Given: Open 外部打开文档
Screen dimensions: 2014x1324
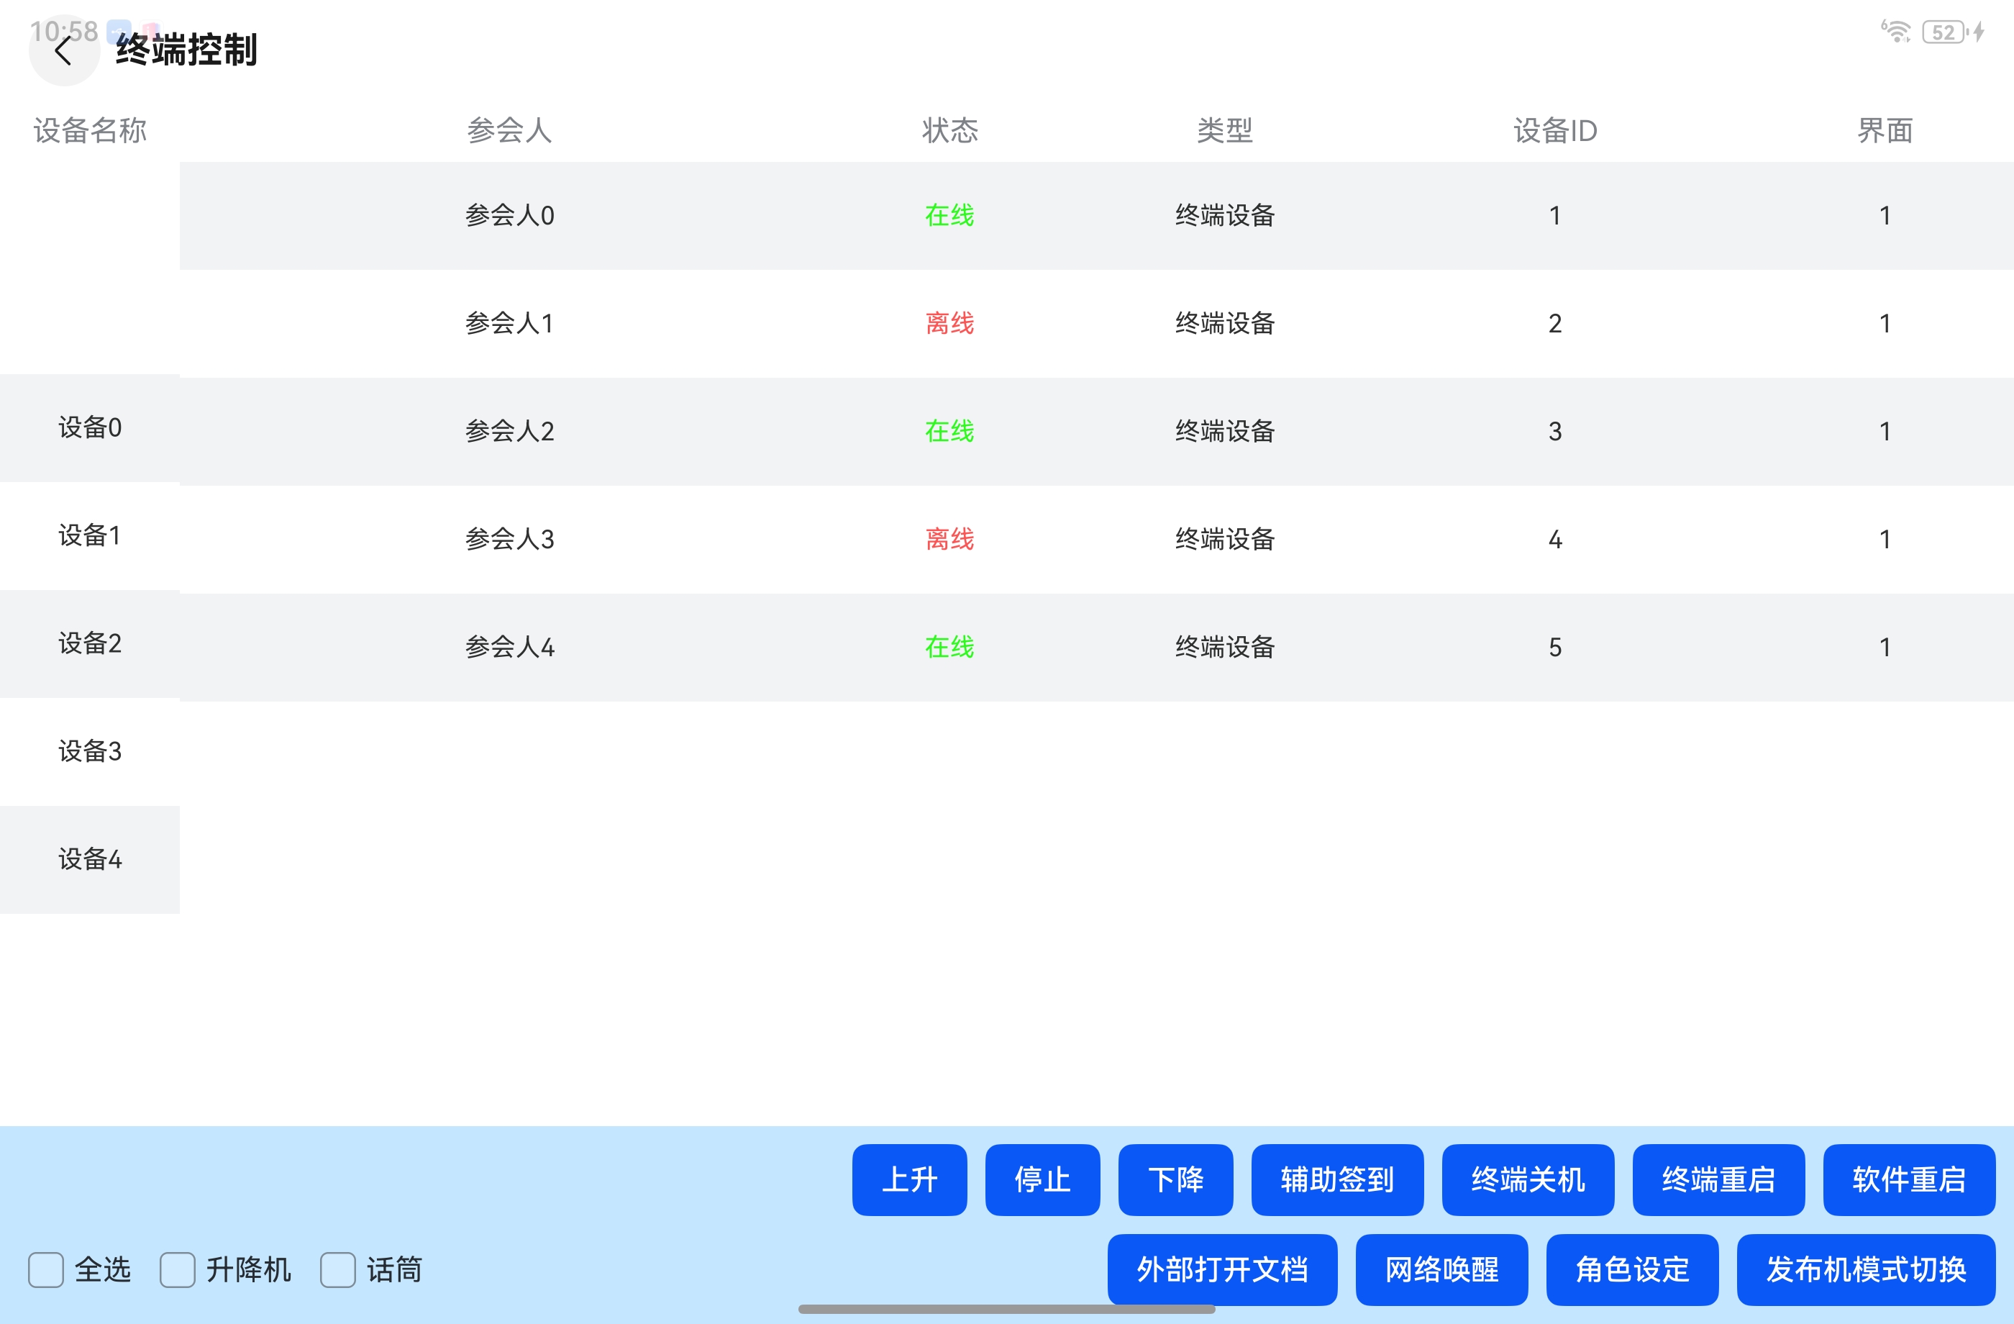Looking at the screenshot, I should (x=1222, y=1269).
